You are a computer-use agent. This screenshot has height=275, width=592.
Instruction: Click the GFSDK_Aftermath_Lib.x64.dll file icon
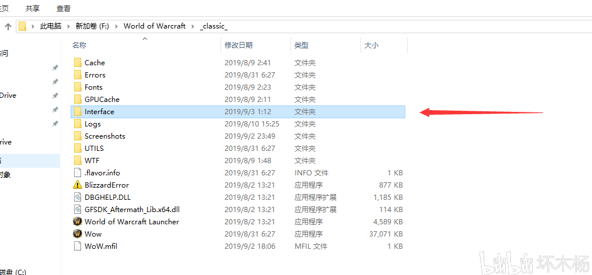click(78, 209)
